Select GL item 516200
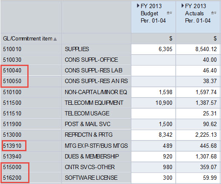This screenshot has height=184, width=221. [x=12, y=178]
